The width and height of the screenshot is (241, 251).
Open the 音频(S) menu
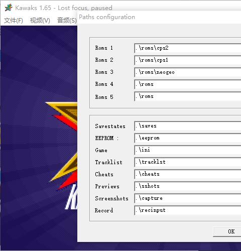pos(67,21)
